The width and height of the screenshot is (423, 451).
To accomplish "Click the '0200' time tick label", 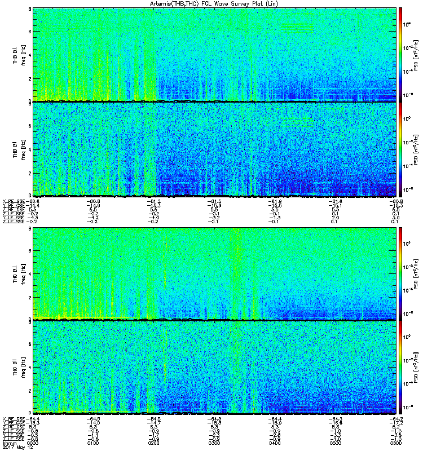I will (153, 443).
